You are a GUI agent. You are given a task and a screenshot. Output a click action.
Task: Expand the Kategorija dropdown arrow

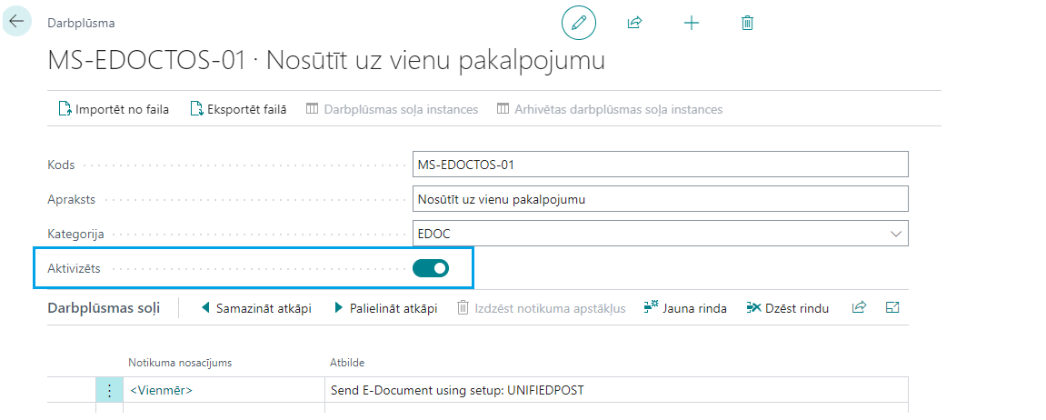(895, 234)
